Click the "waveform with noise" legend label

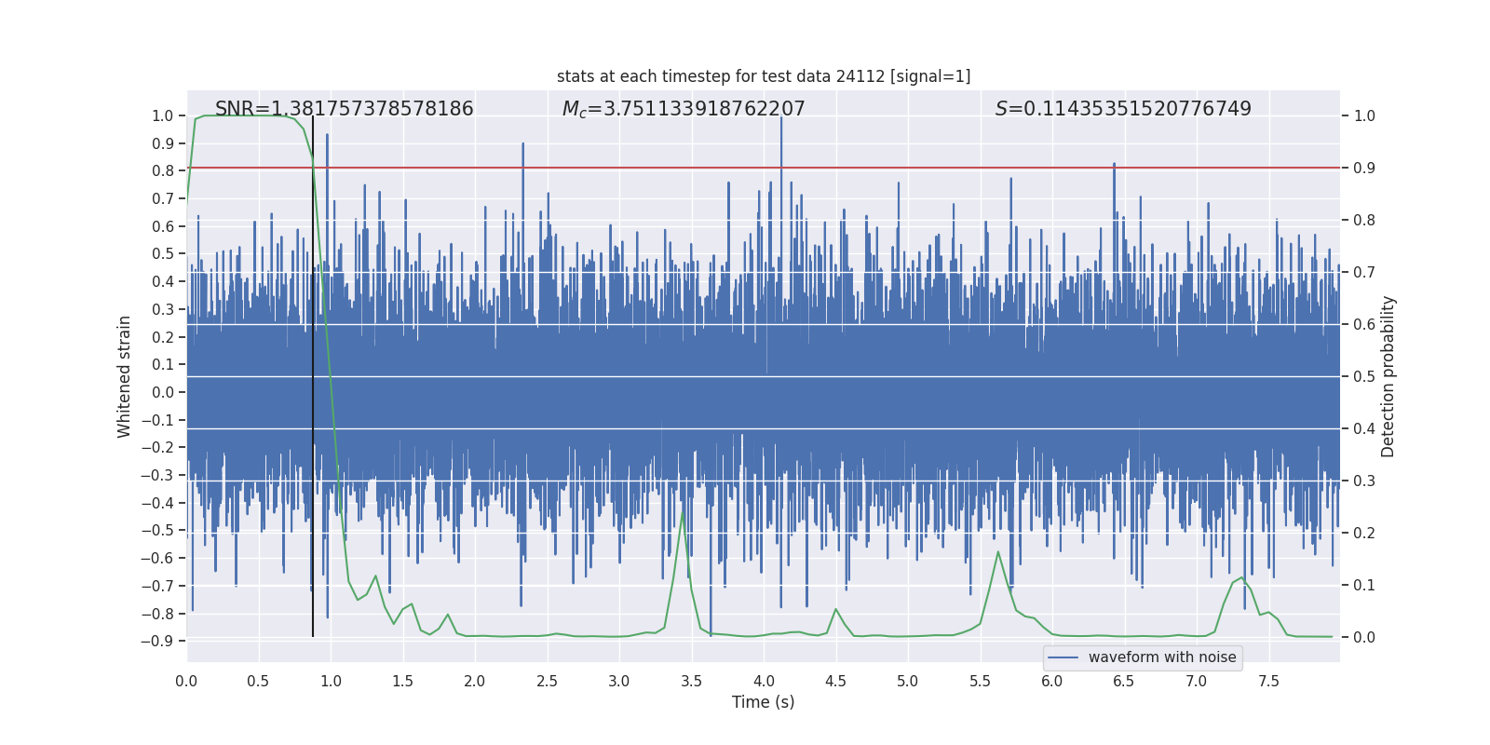1161,657
